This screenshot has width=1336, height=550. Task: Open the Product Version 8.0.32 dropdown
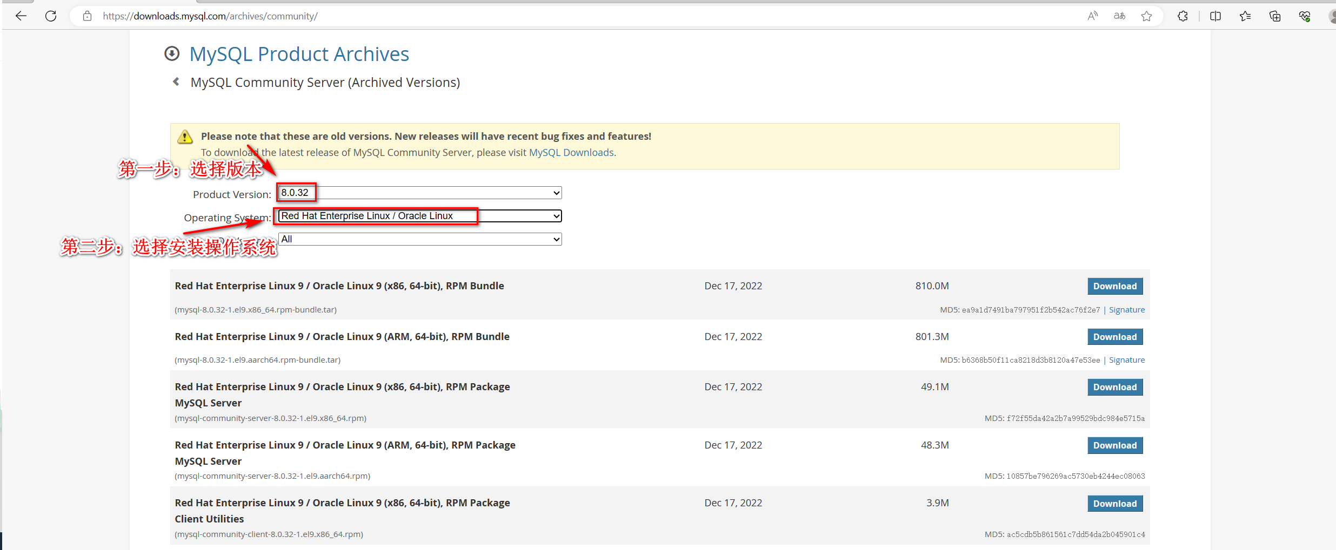point(420,193)
